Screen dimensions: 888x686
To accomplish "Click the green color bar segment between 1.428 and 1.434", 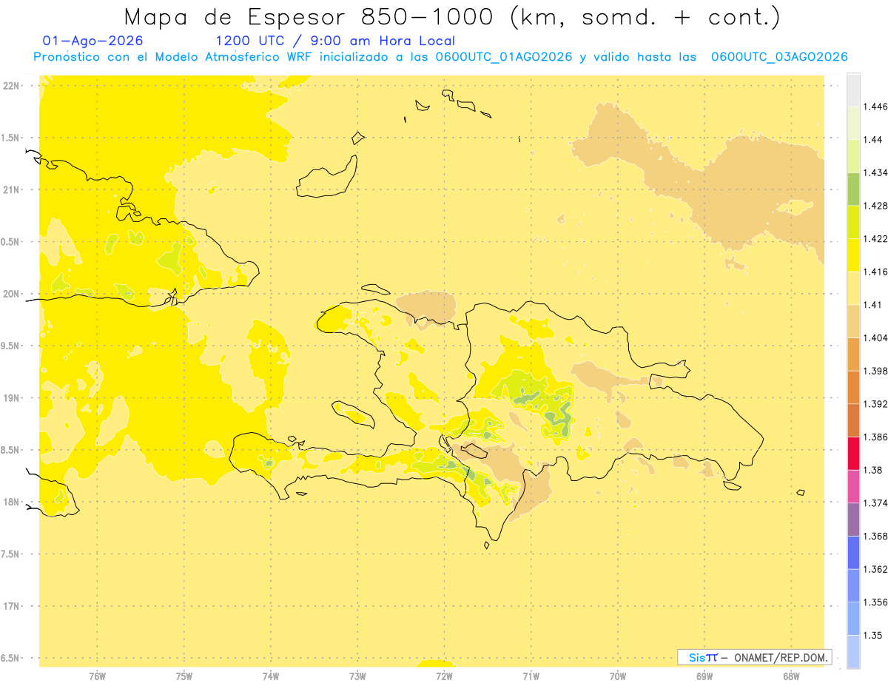I will point(854,189).
